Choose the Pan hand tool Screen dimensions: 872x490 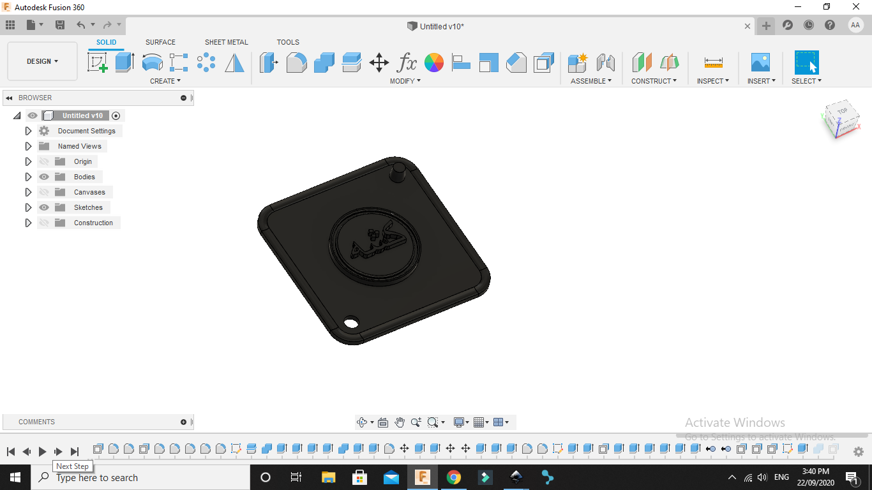(400, 422)
